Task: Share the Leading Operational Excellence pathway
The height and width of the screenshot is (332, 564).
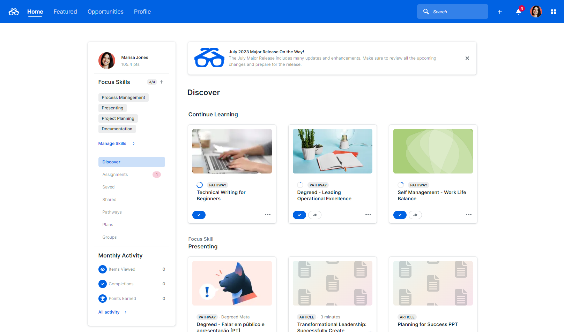Action: point(315,215)
